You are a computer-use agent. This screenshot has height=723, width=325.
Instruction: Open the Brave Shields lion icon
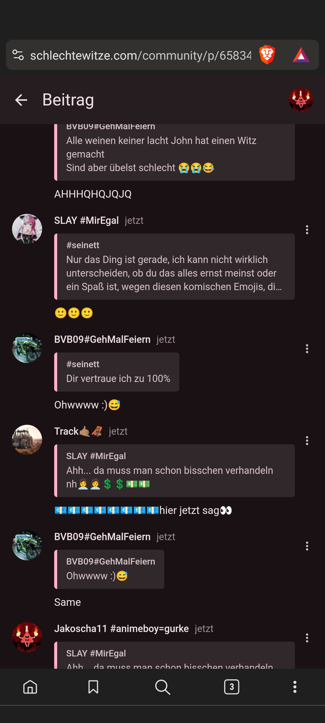coord(267,55)
